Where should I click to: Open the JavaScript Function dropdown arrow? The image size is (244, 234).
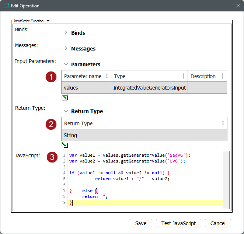click(x=48, y=21)
